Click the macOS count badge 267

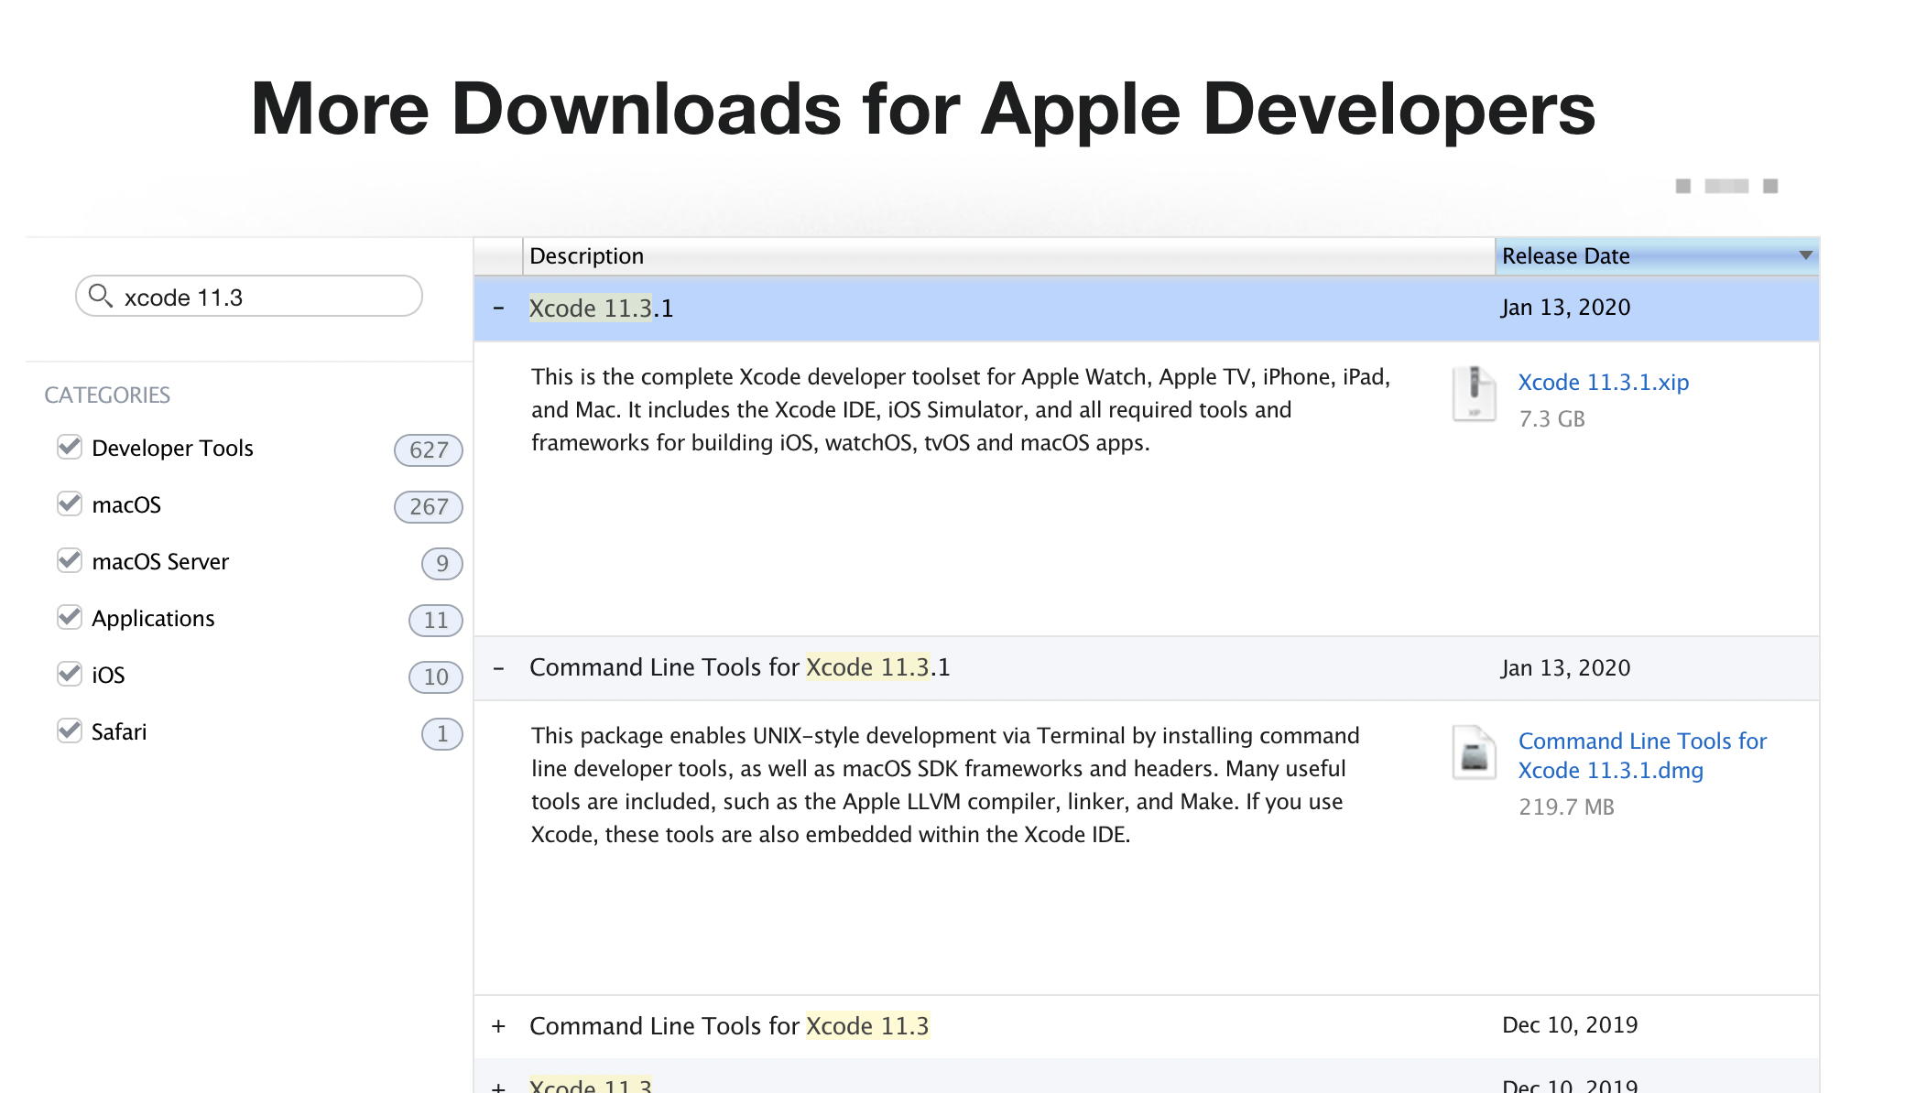tap(428, 506)
